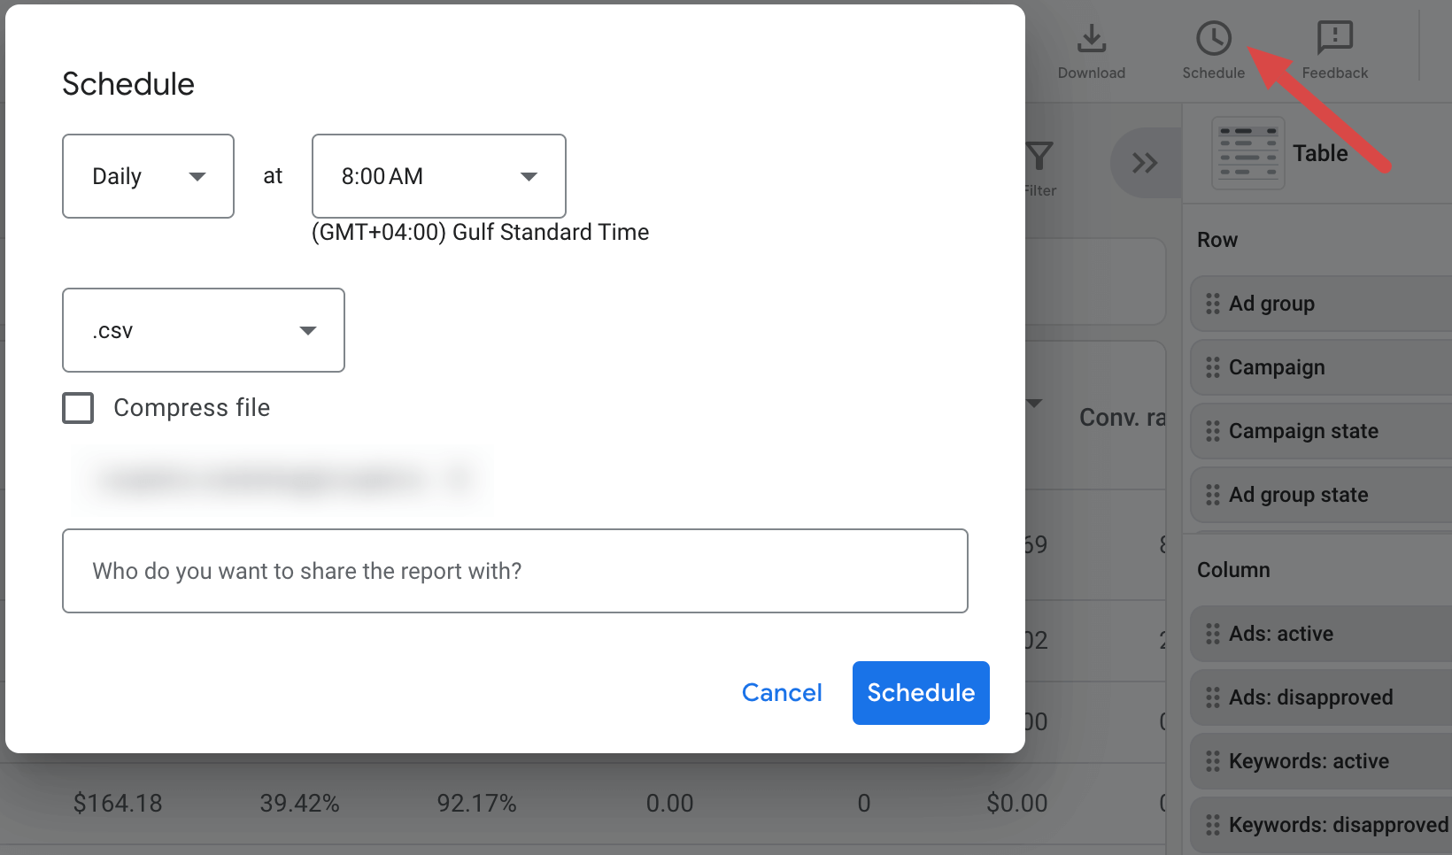Open the Daily frequency dropdown

coord(148,176)
